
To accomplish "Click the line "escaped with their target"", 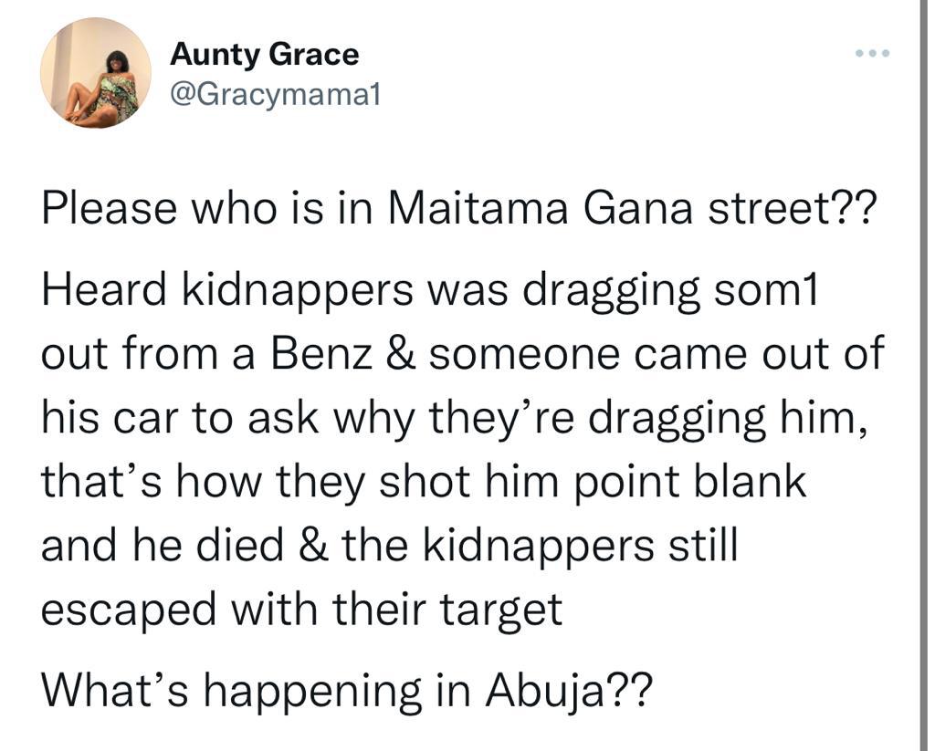I will tap(301, 610).
